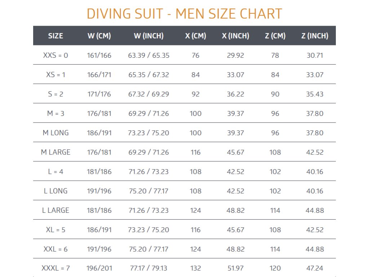This screenshot has width=369, height=277.
Task: Click the M LARGE size label
Action: 55,152
